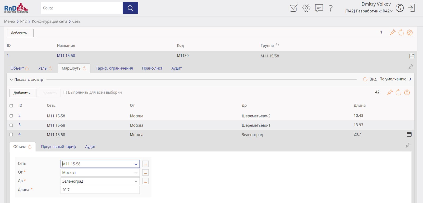Click the RnD42 logo
Image resolution: width=423 pixels, height=203 pixels.
[x=16, y=8]
